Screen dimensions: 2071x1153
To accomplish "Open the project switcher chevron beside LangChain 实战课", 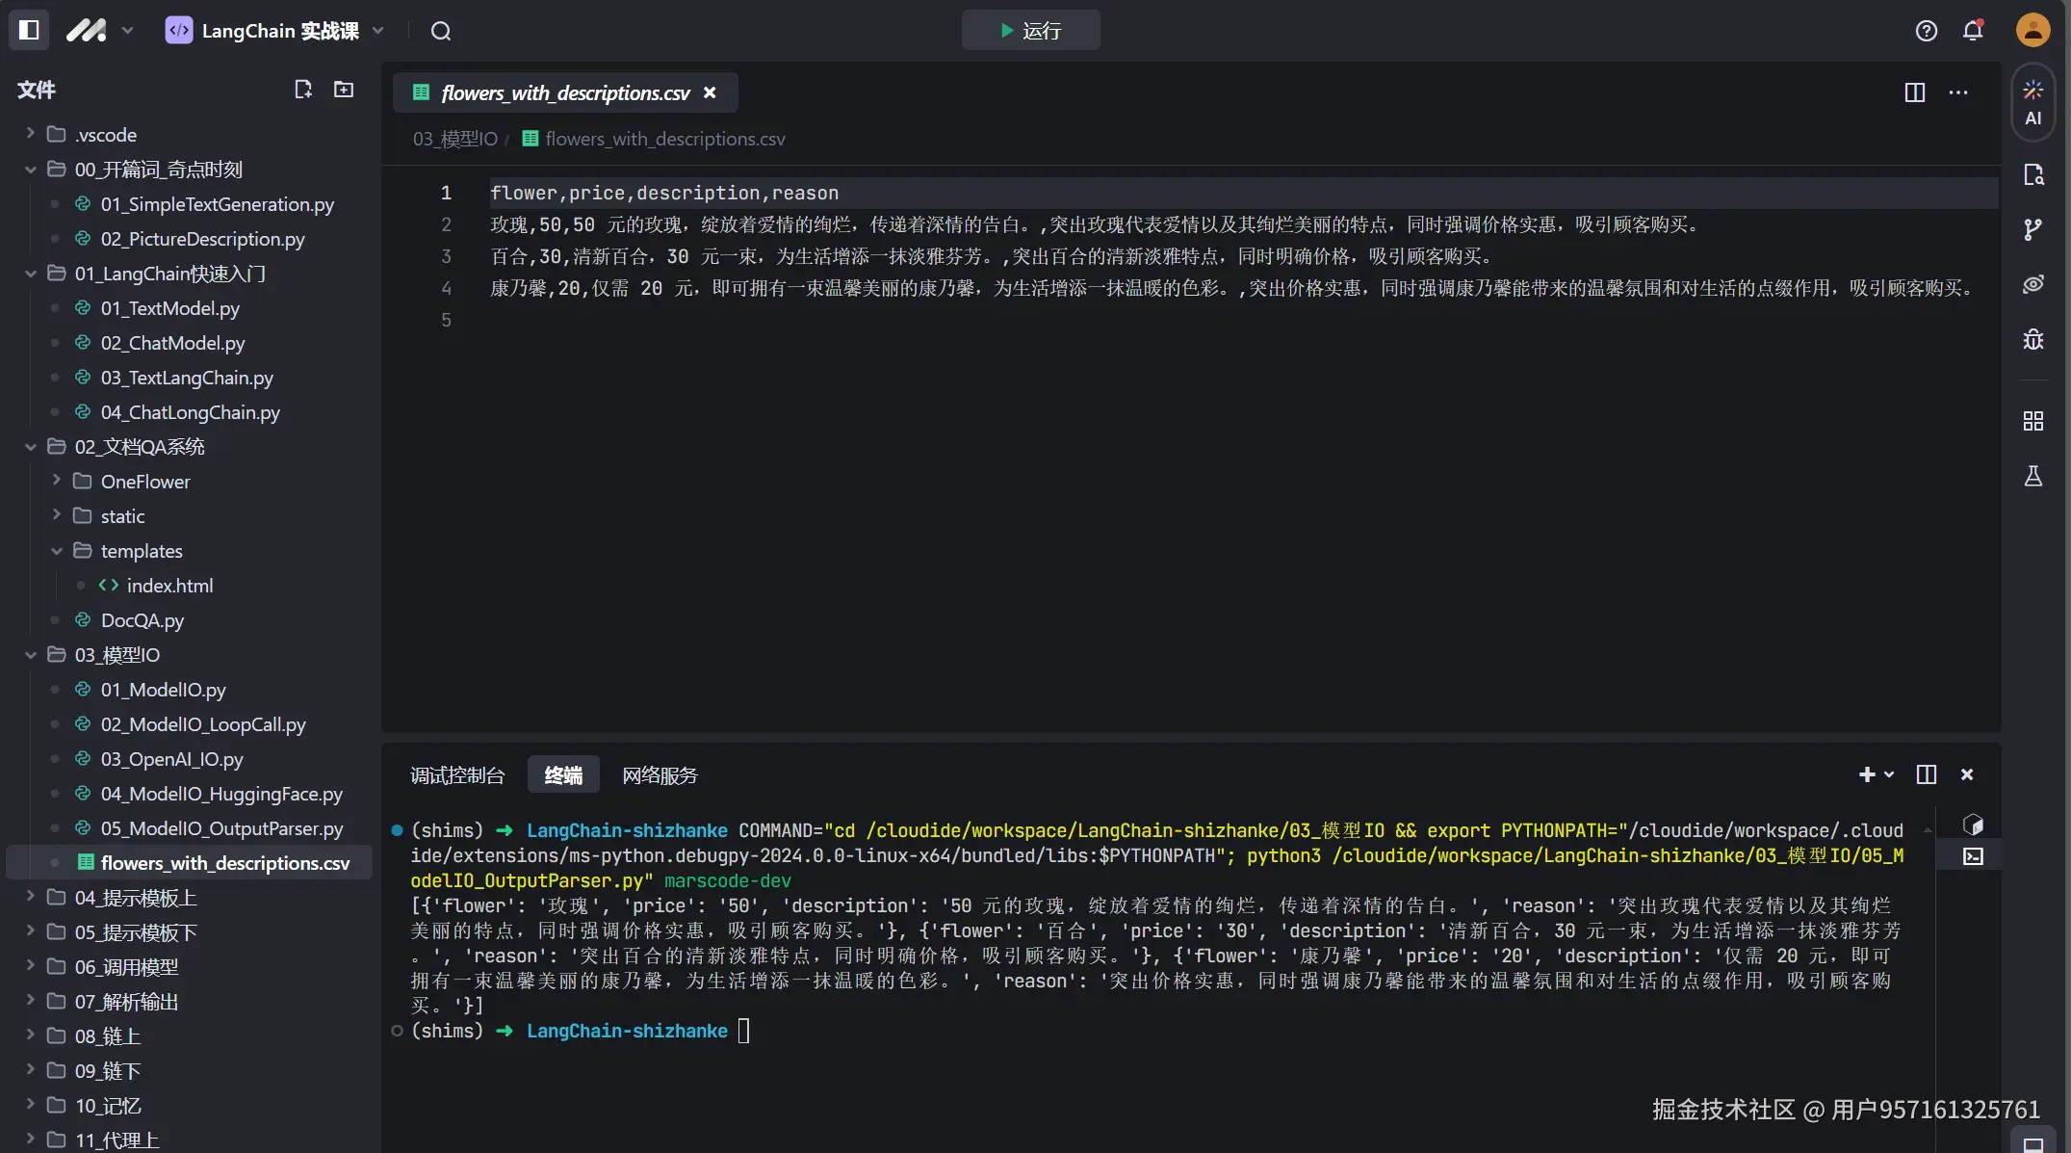I will click(378, 30).
